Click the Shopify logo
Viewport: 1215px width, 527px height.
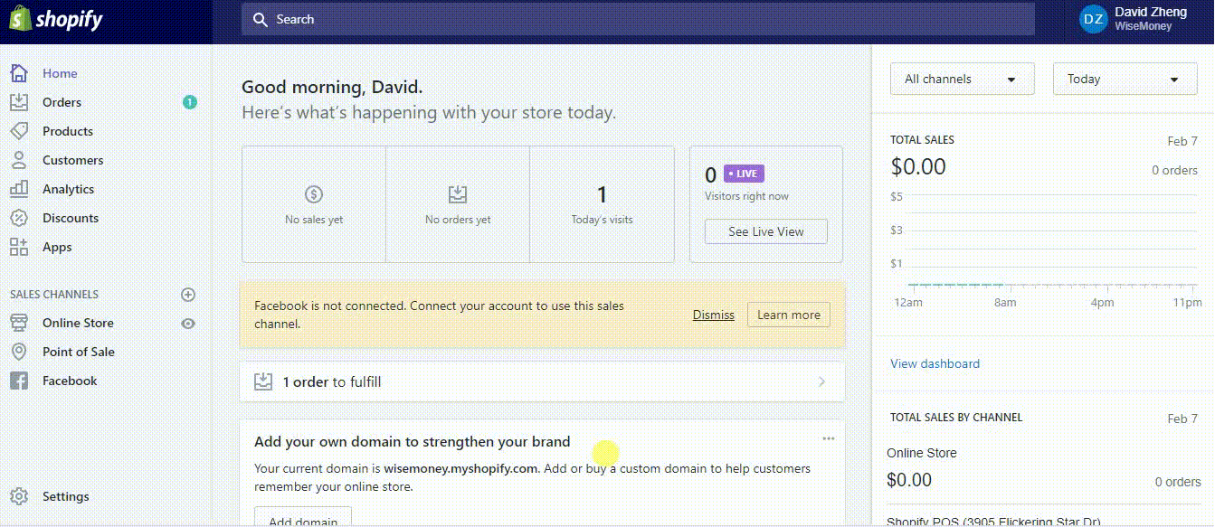(x=56, y=19)
